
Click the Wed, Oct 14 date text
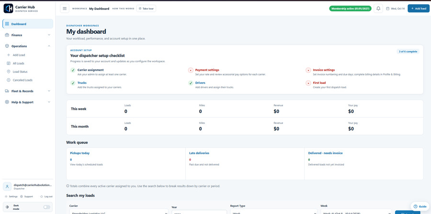point(398,9)
